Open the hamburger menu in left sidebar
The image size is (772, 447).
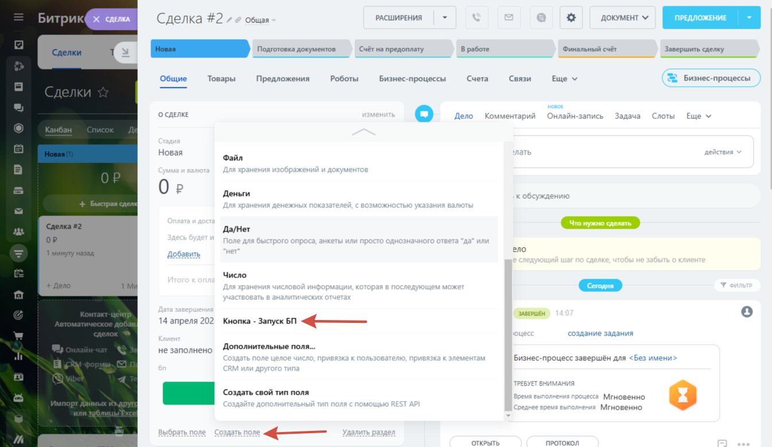(x=18, y=17)
